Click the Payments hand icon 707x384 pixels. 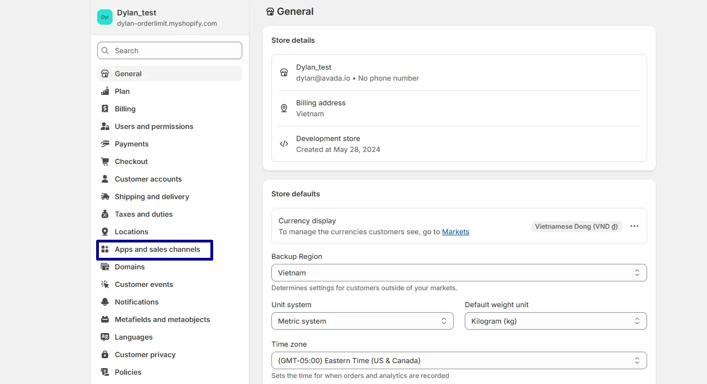point(105,144)
